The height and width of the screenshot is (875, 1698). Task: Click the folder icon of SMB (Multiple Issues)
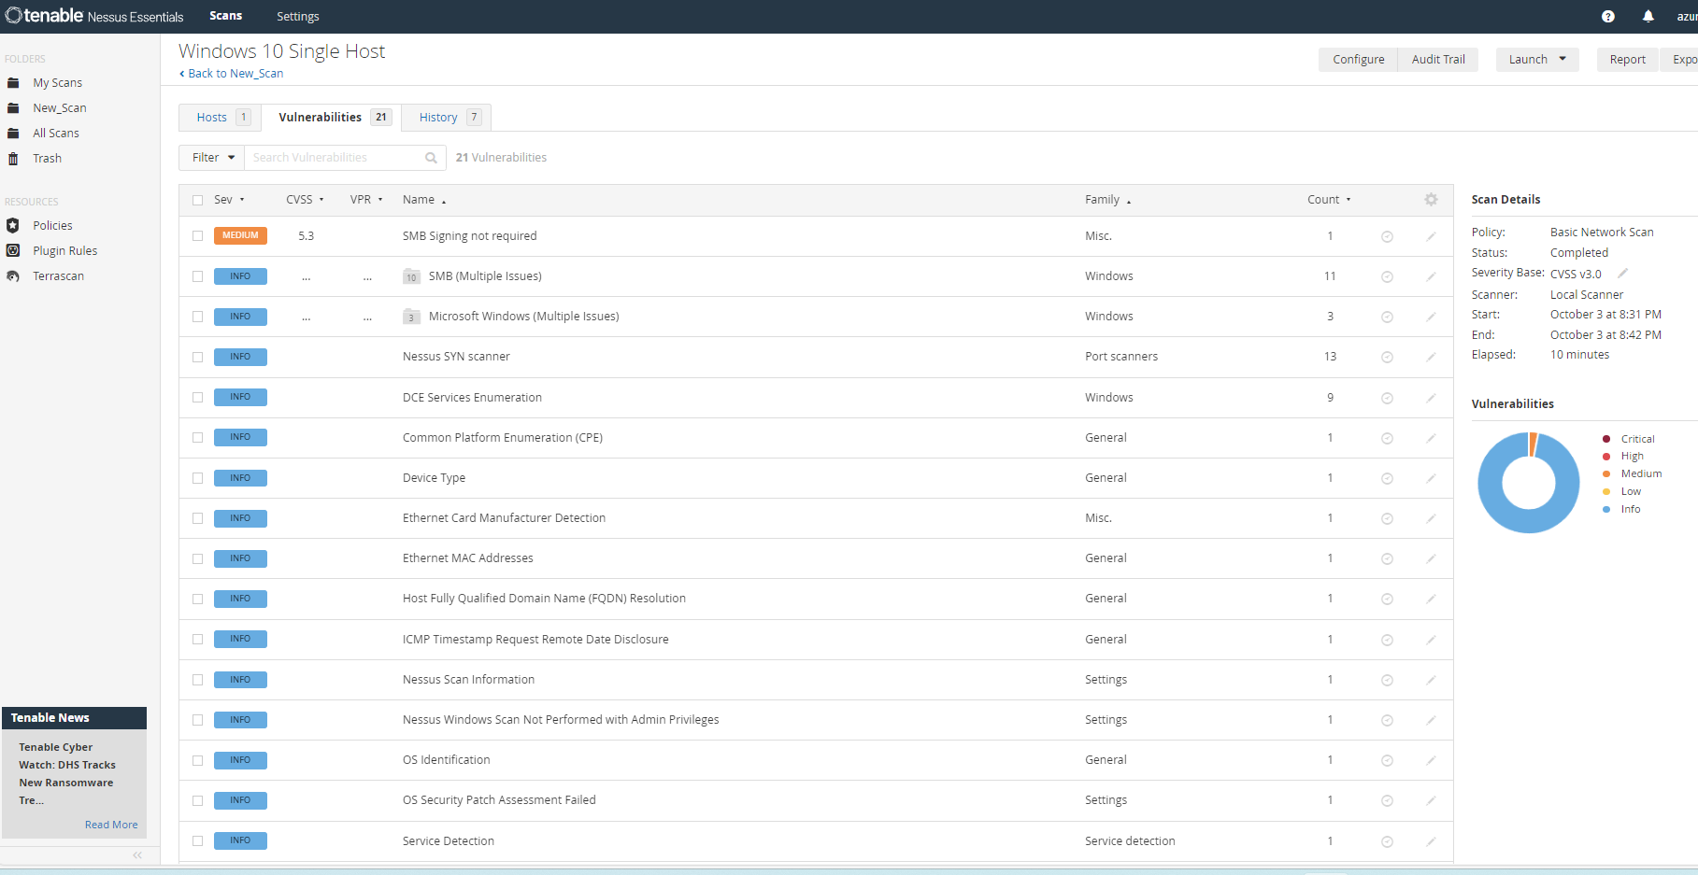[411, 276]
